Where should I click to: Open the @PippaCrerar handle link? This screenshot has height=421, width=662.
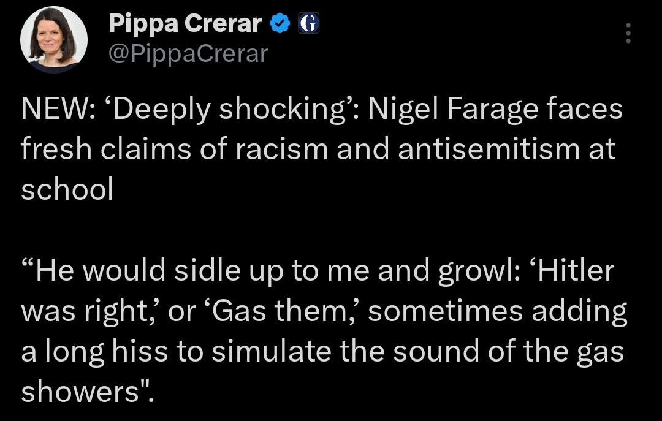click(188, 53)
